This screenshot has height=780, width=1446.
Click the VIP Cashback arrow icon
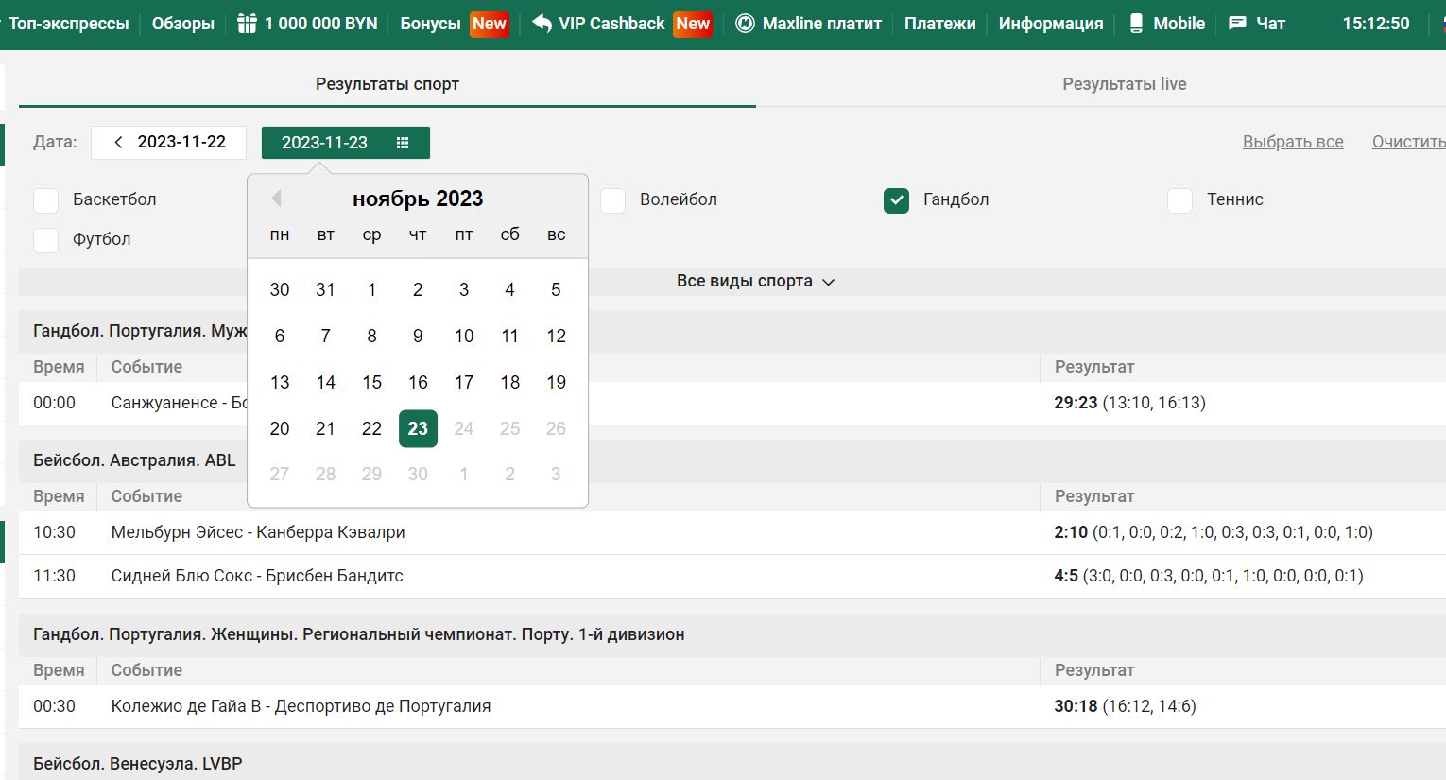click(x=542, y=23)
